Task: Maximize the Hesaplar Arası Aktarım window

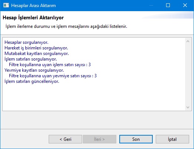Action: 168,5
